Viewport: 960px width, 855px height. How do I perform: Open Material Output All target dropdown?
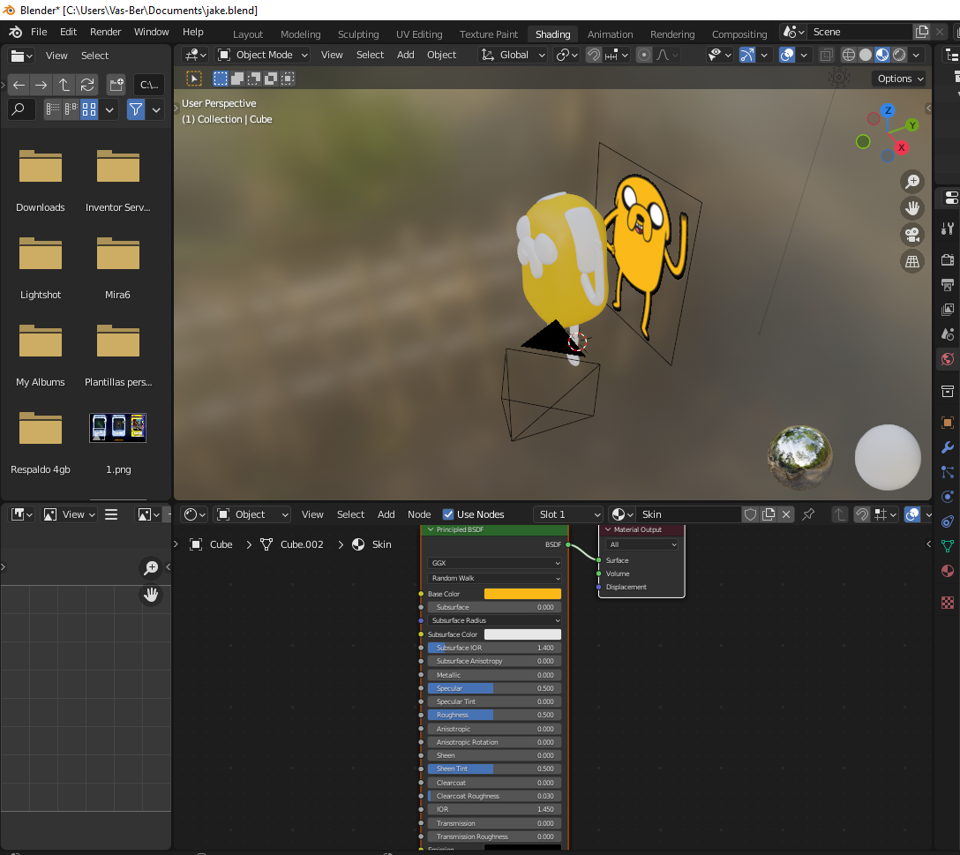tap(641, 544)
